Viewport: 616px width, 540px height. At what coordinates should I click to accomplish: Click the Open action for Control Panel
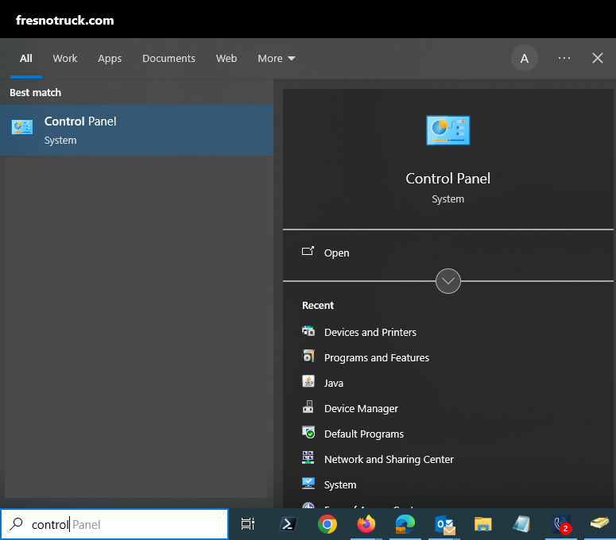[336, 253]
